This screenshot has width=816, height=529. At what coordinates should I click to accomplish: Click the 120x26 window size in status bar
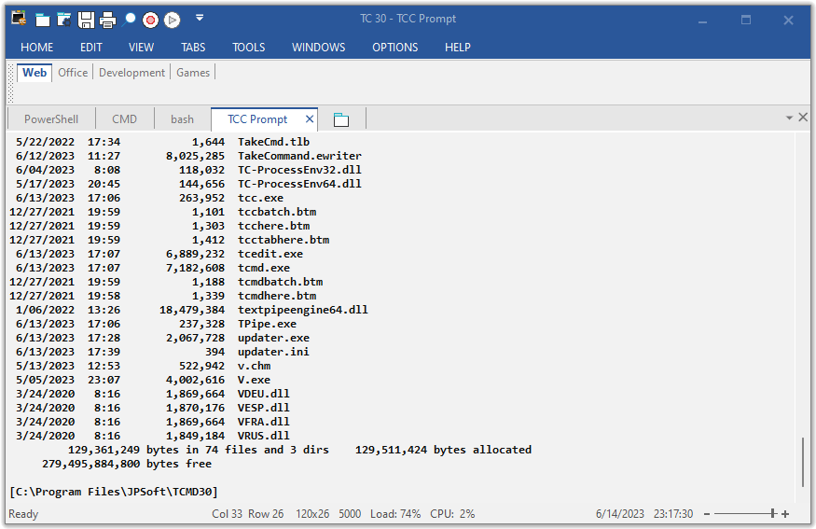coord(312,514)
